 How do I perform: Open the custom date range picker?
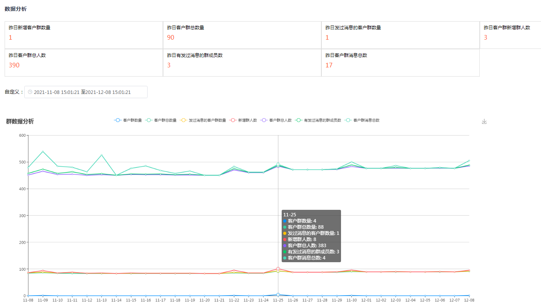86,92
